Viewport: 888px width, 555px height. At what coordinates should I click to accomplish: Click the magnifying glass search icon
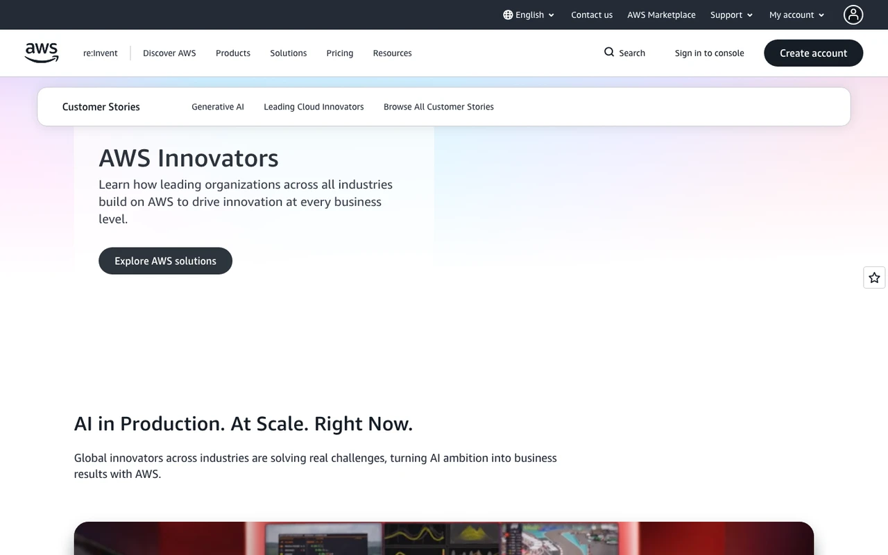[x=609, y=52]
